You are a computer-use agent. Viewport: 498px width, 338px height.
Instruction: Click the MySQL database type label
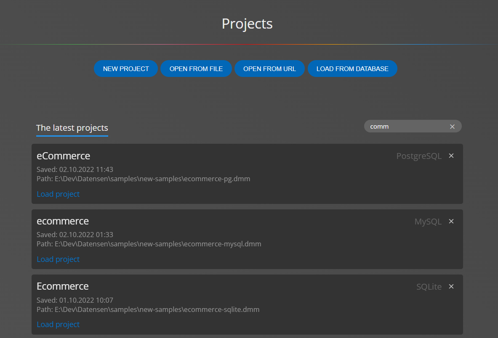428,221
